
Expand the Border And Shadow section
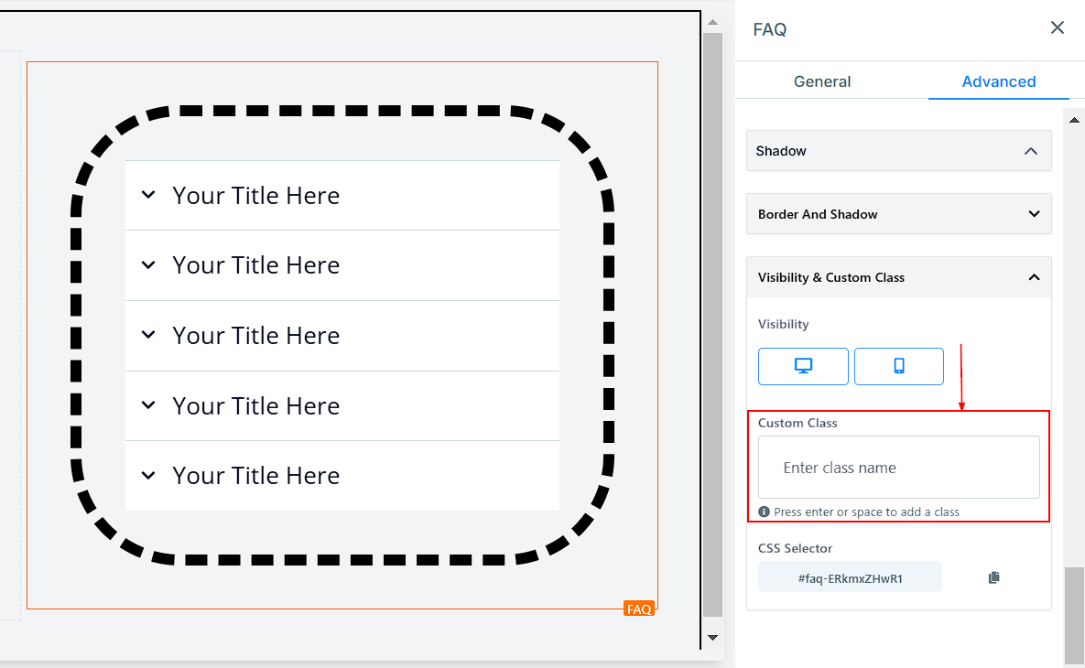tap(1034, 214)
